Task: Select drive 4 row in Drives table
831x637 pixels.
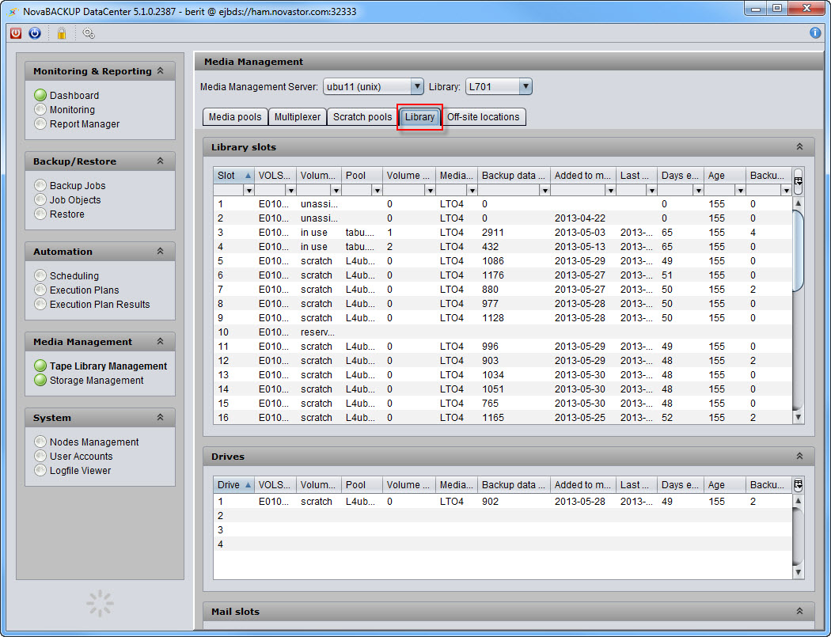Action: 503,544
